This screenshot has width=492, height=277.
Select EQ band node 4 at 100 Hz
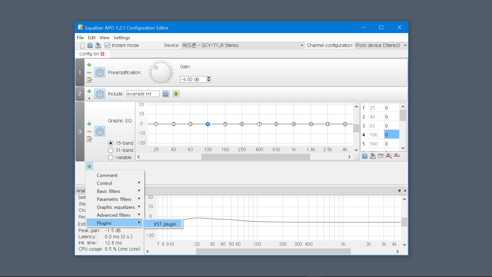(x=208, y=124)
